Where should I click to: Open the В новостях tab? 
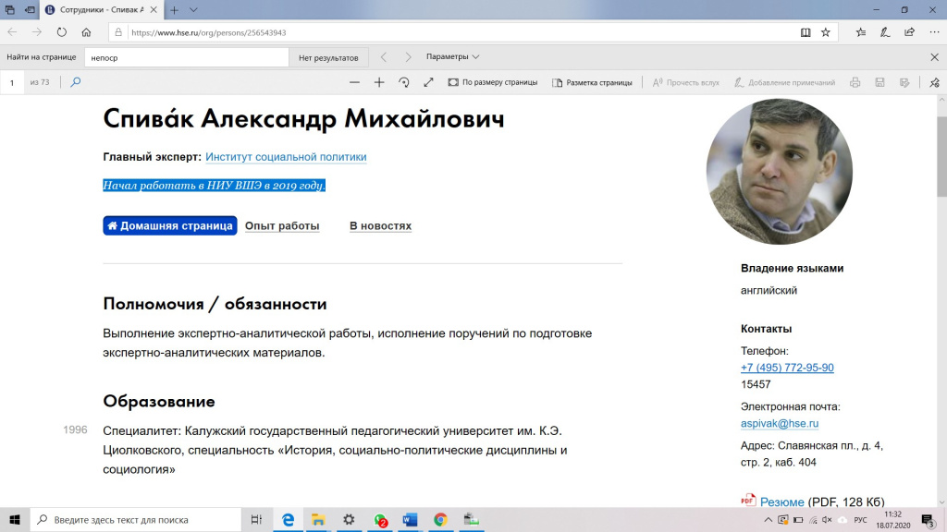click(380, 225)
